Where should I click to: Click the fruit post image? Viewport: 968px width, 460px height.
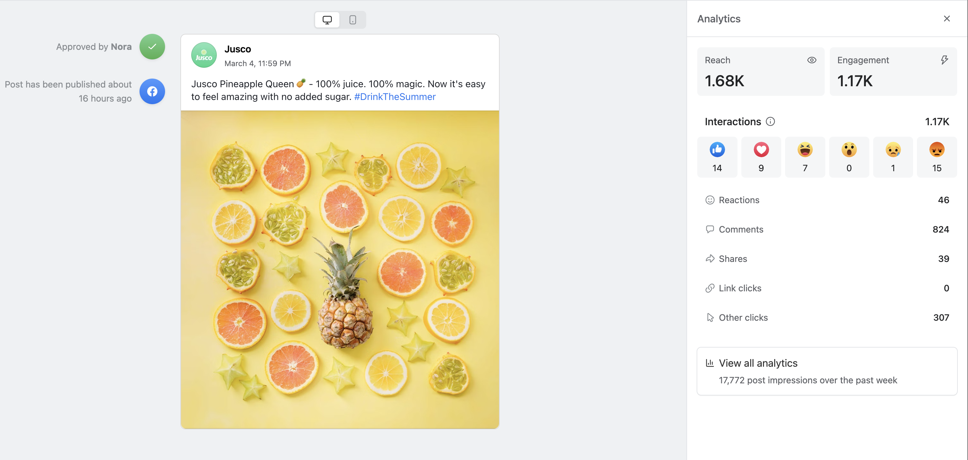[x=340, y=269]
